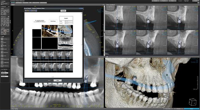
Task: Click the report preview vertical scrollbar
Action: click(x=82, y=45)
